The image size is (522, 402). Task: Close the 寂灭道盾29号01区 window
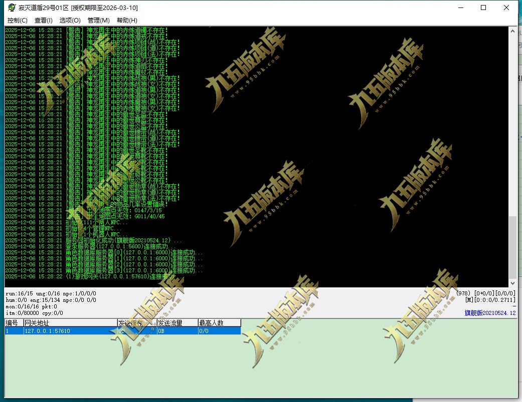pos(506,8)
